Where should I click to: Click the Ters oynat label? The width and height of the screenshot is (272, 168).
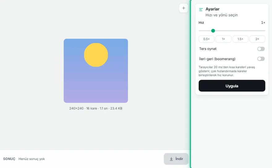[x=208, y=49]
